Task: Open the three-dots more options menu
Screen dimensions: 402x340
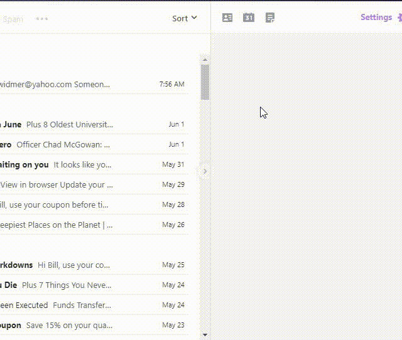Action: tap(42, 19)
